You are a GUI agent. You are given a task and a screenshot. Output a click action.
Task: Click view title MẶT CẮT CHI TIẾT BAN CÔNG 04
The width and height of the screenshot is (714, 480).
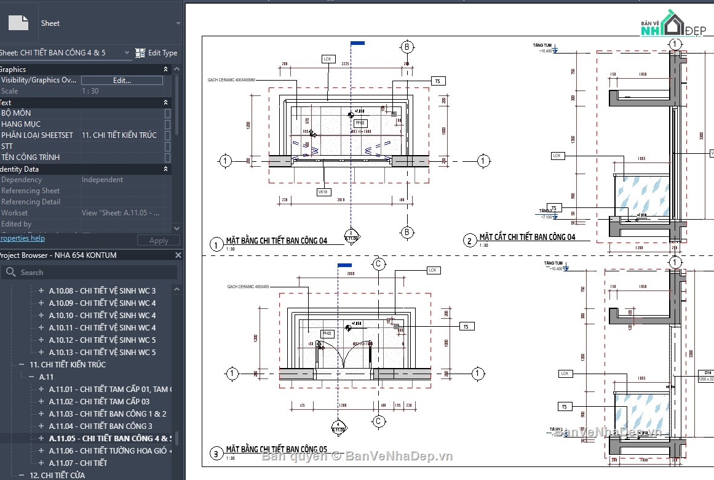[x=527, y=237]
